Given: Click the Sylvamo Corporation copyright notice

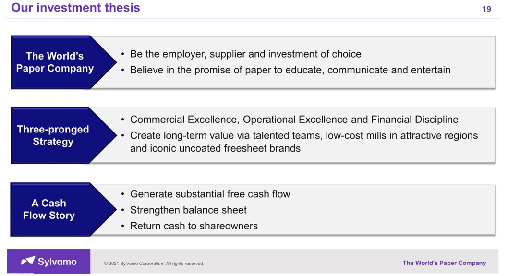Looking at the screenshot, I should (154, 264).
